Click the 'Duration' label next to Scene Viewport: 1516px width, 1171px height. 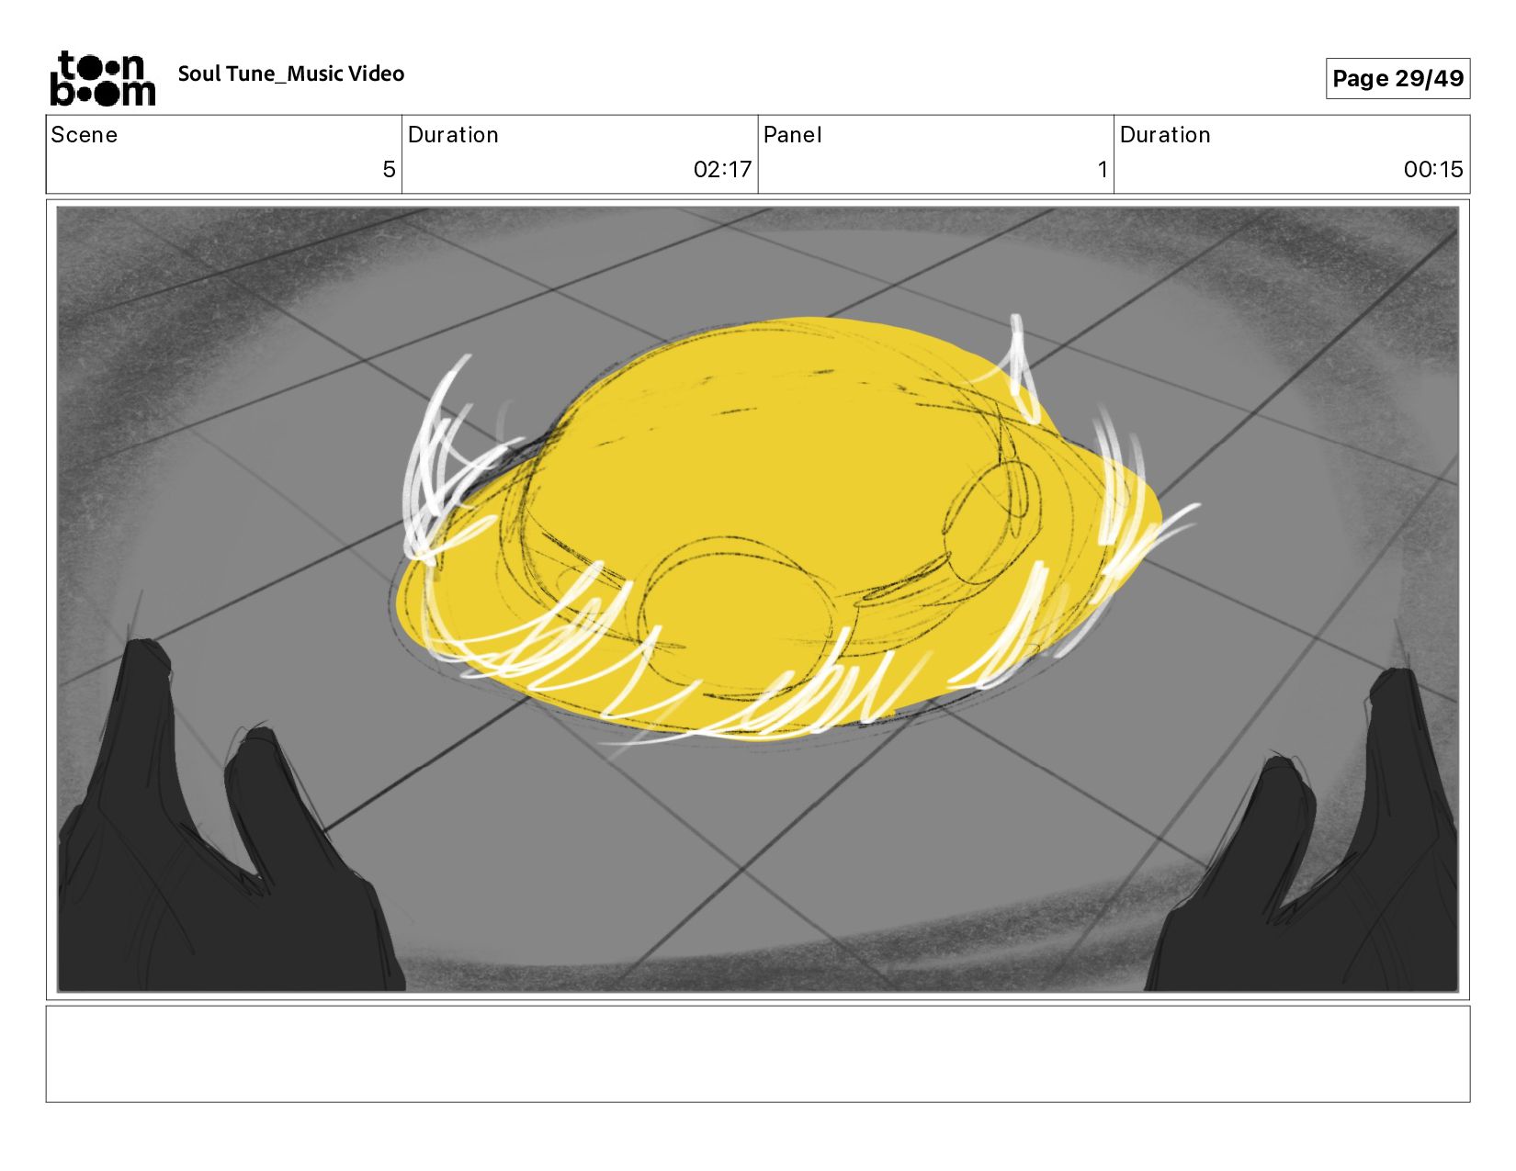coord(453,135)
